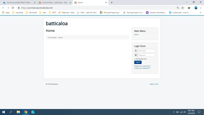Open the notification action center
The height and width of the screenshot is (115, 204).
point(199,112)
